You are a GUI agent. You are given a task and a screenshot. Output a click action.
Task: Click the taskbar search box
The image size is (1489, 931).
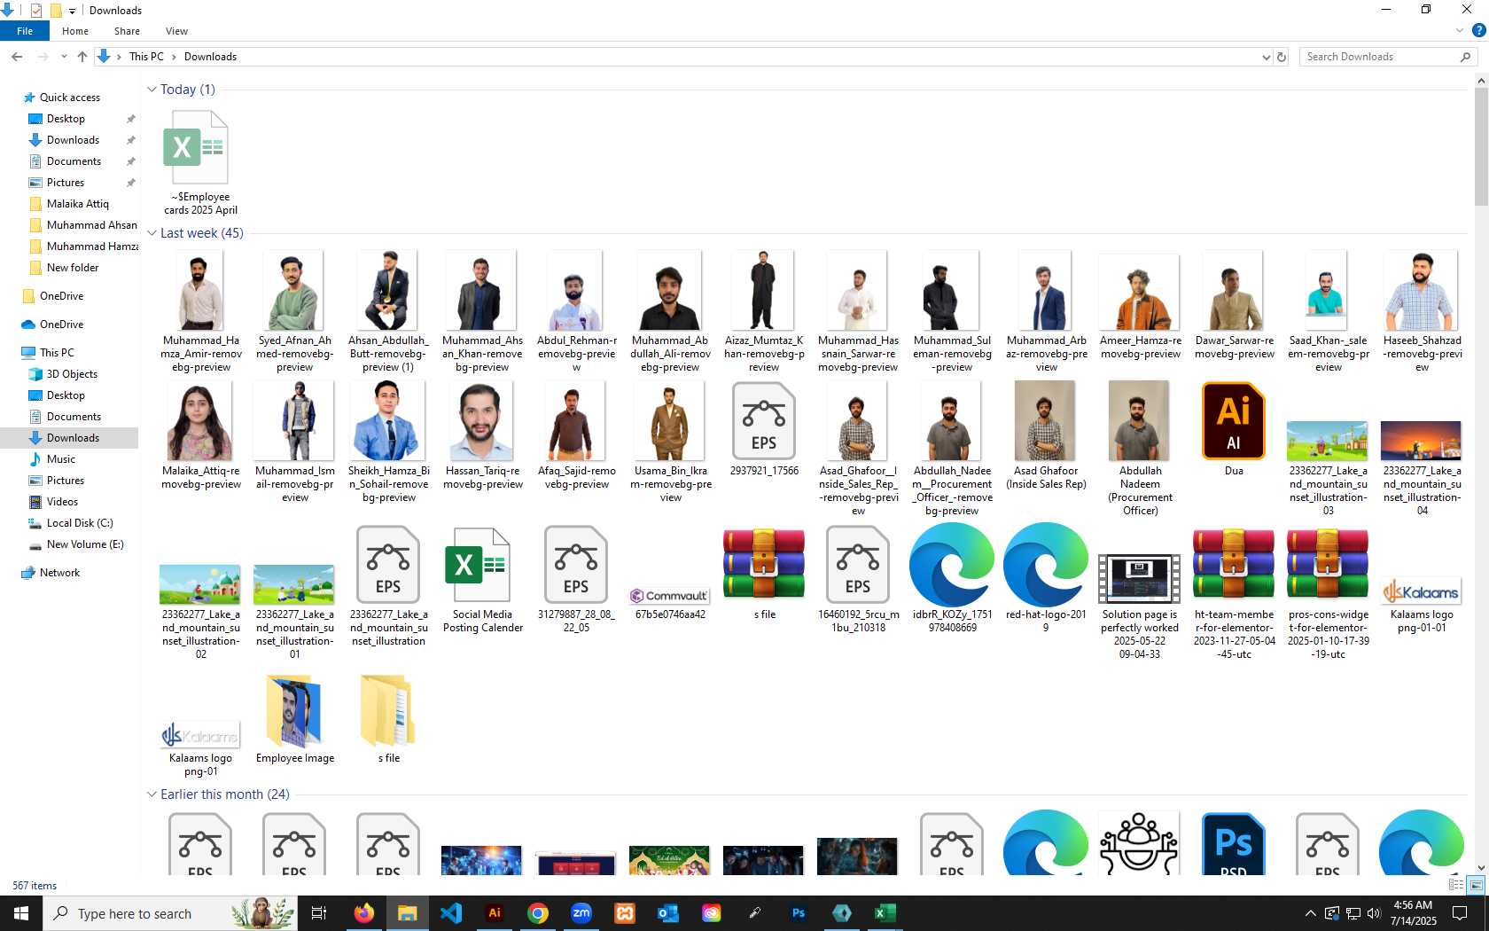pyautogui.click(x=171, y=913)
